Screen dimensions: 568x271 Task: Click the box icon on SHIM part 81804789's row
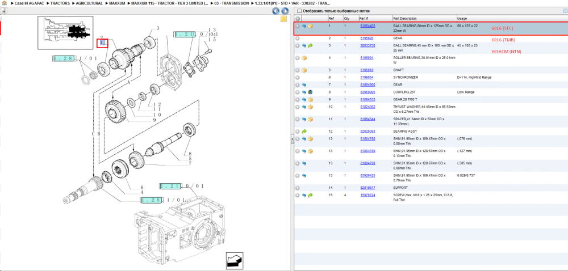point(311,151)
